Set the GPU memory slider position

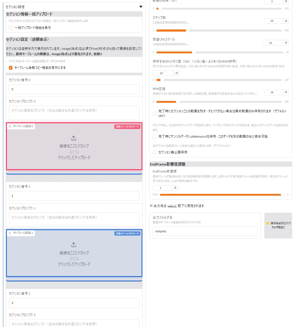coord(219,80)
